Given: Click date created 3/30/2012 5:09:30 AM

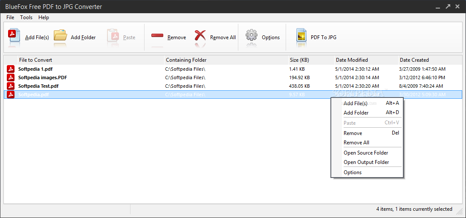Looking at the screenshot, I should pos(423,95).
